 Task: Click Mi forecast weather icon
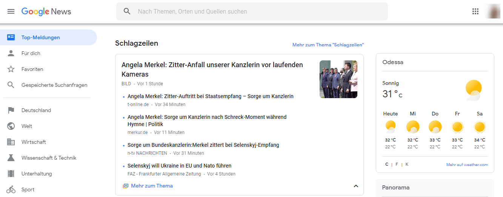413,127
